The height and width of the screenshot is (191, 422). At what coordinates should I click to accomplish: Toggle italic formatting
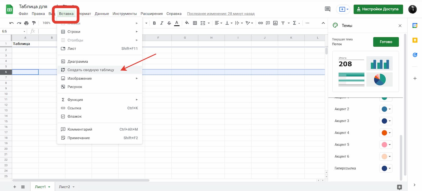162,23
